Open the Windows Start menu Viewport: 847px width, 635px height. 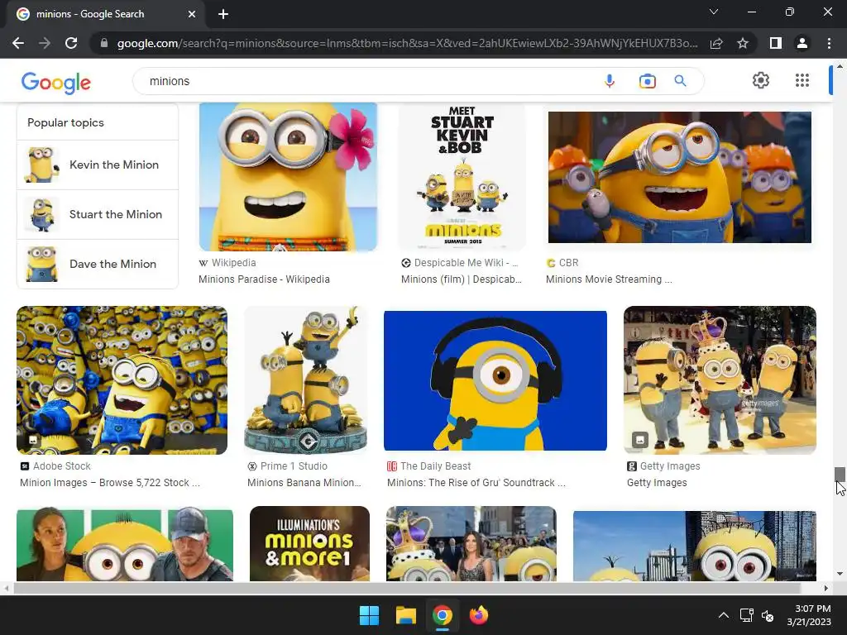coord(370,615)
